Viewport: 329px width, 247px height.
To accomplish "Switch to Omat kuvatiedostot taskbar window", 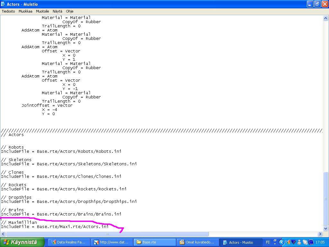I will tap(197, 242).
